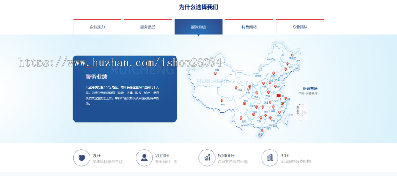397x176 pixels.
Task: Select the map pin for 辽宁
Action: (285, 69)
